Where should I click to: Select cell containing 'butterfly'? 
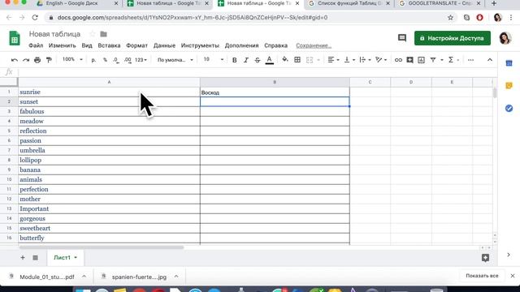pyautogui.click(x=109, y=238)
